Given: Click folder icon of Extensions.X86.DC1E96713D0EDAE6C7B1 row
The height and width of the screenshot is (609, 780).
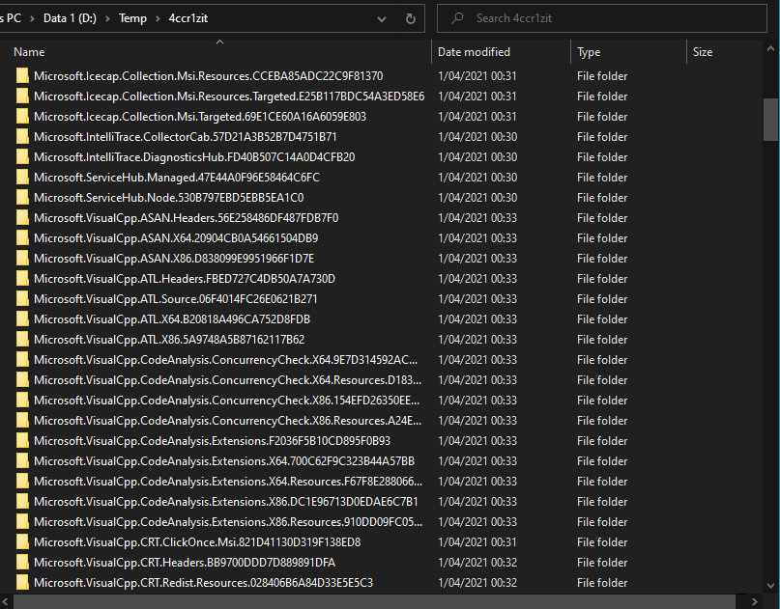Looking at the screenshot, I should [x=22, y=501].
